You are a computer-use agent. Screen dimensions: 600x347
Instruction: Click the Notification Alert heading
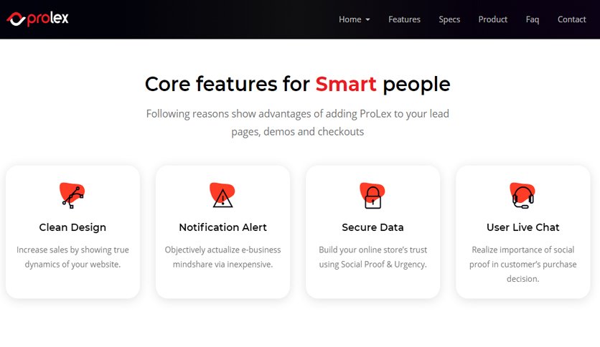coord(222,227)
